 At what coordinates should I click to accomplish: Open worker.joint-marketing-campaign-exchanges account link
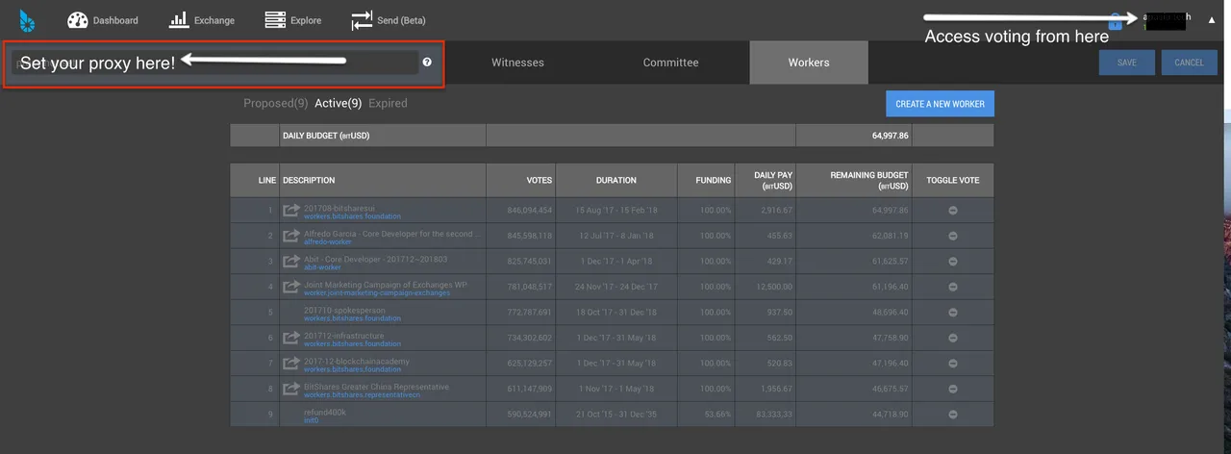click(x=377, y=293)
